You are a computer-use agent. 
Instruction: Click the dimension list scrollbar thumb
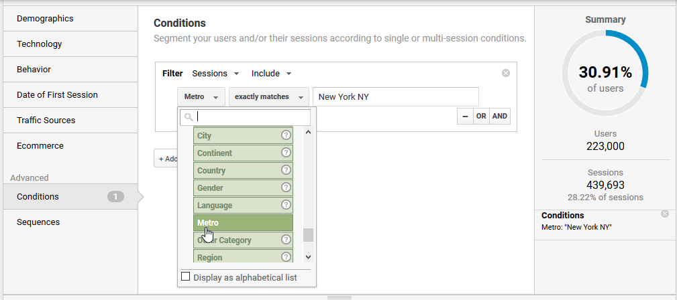[x=308, y=235]
